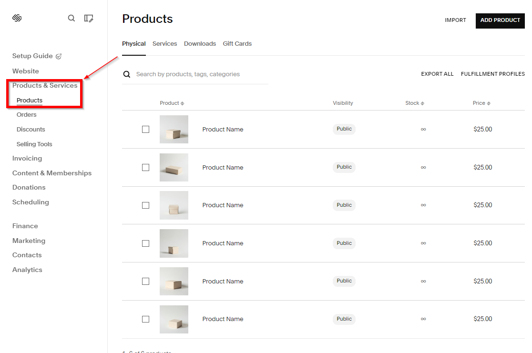The height and width of the screenshot is (353, 532).
Task: Click the IMPORT button
Action: pos(455,20)
